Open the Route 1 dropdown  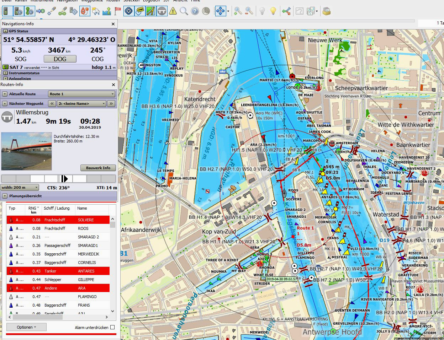82,94
